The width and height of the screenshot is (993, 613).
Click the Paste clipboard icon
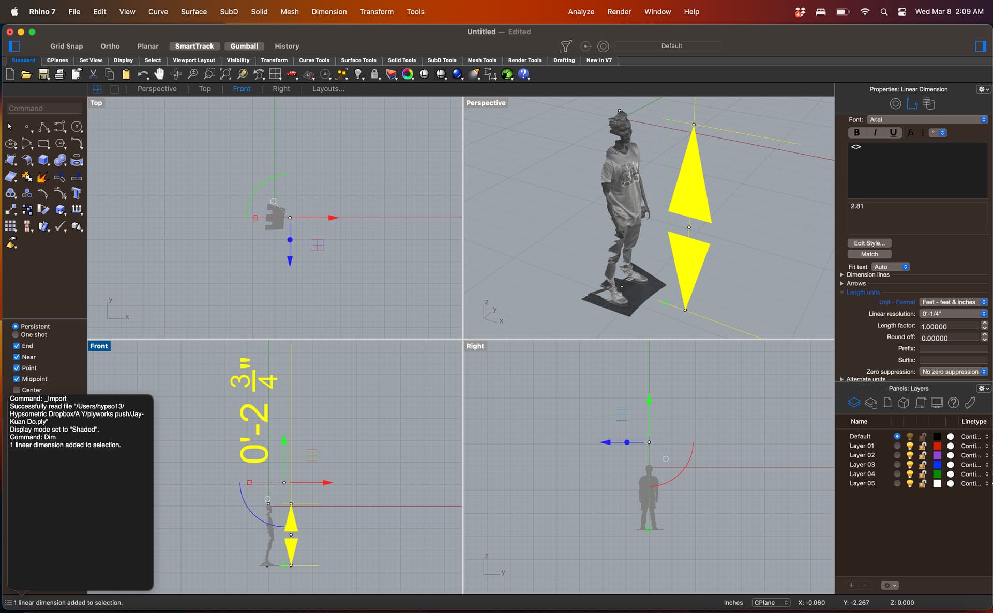point(126,74)
